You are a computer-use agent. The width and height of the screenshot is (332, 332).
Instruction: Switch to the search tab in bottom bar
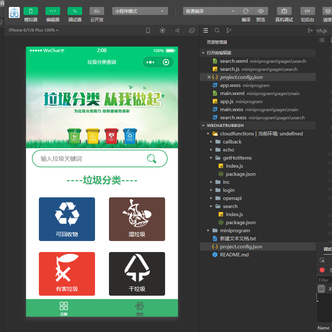pos(139,308)
